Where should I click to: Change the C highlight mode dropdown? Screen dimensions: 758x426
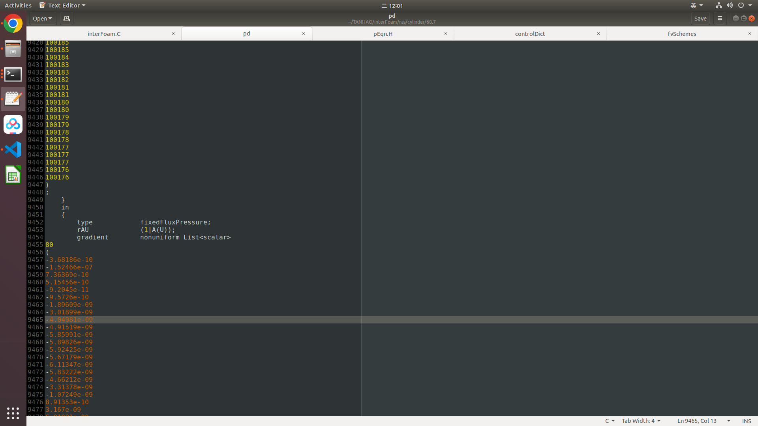coord(609,420)
